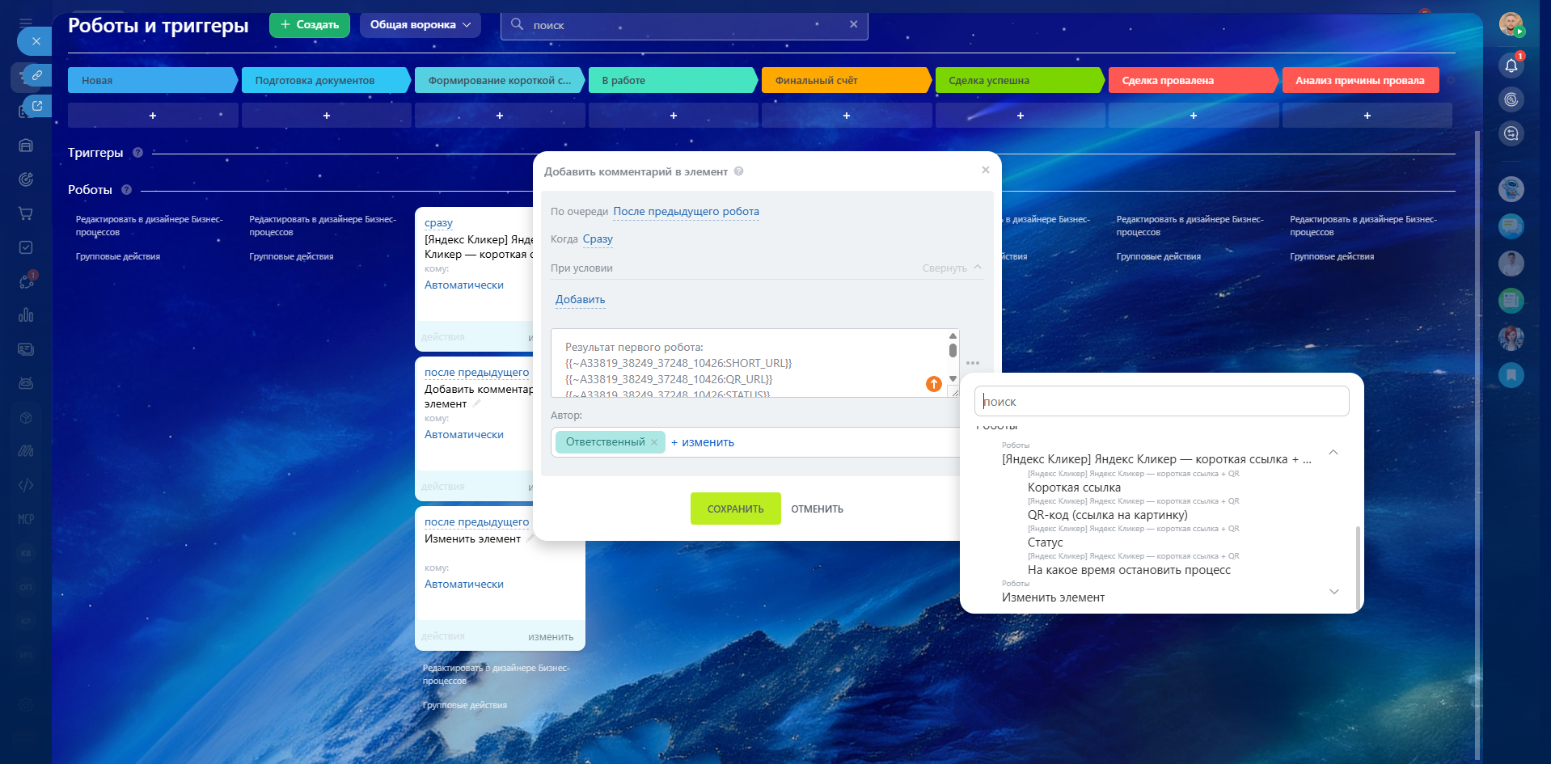Screen dimensions: 1551x764
Task: Clear the top search field
Action: (853, 24)
